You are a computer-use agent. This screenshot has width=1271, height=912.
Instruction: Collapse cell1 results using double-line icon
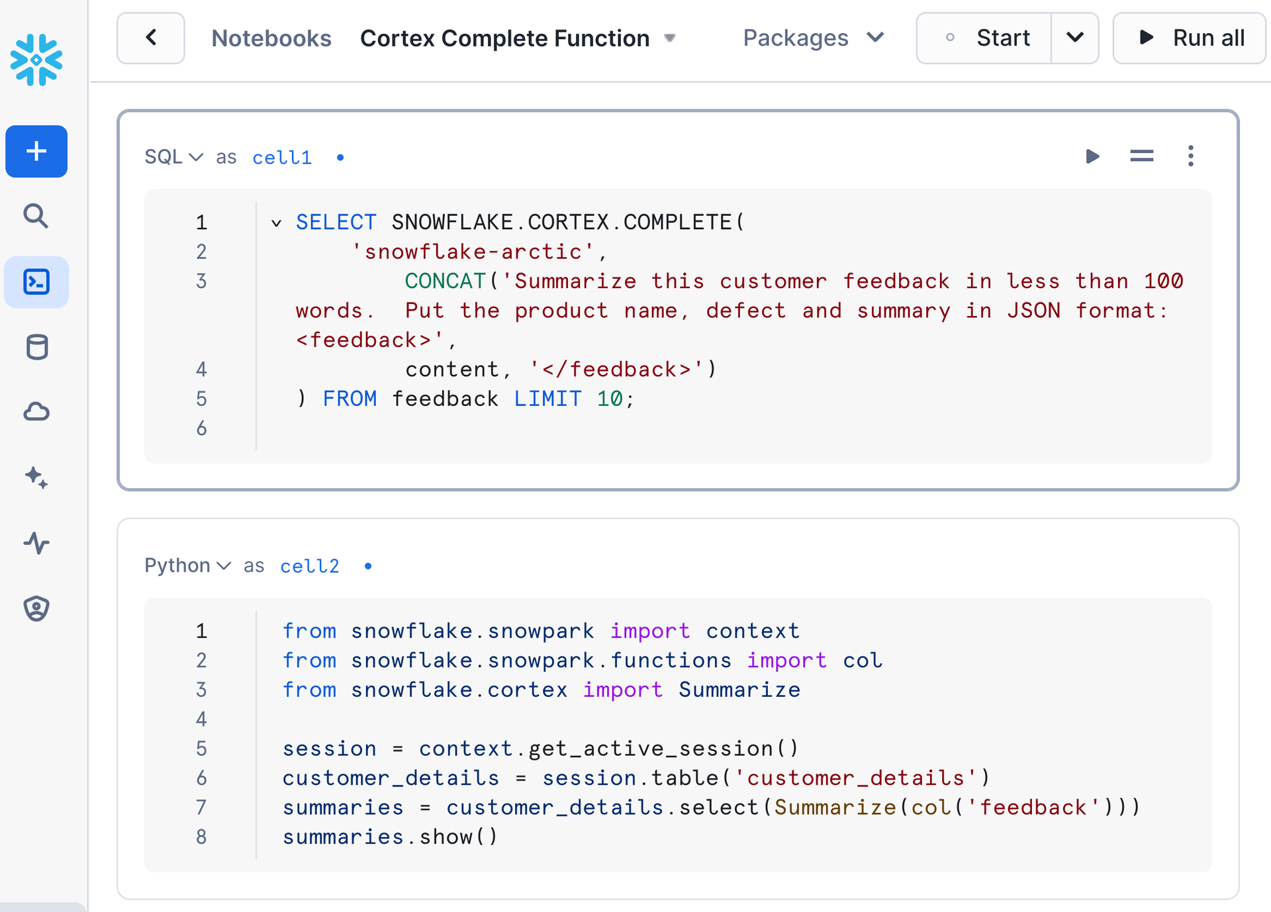tap(1141, 156)
